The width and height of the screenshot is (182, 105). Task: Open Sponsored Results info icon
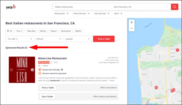[26, 48]
